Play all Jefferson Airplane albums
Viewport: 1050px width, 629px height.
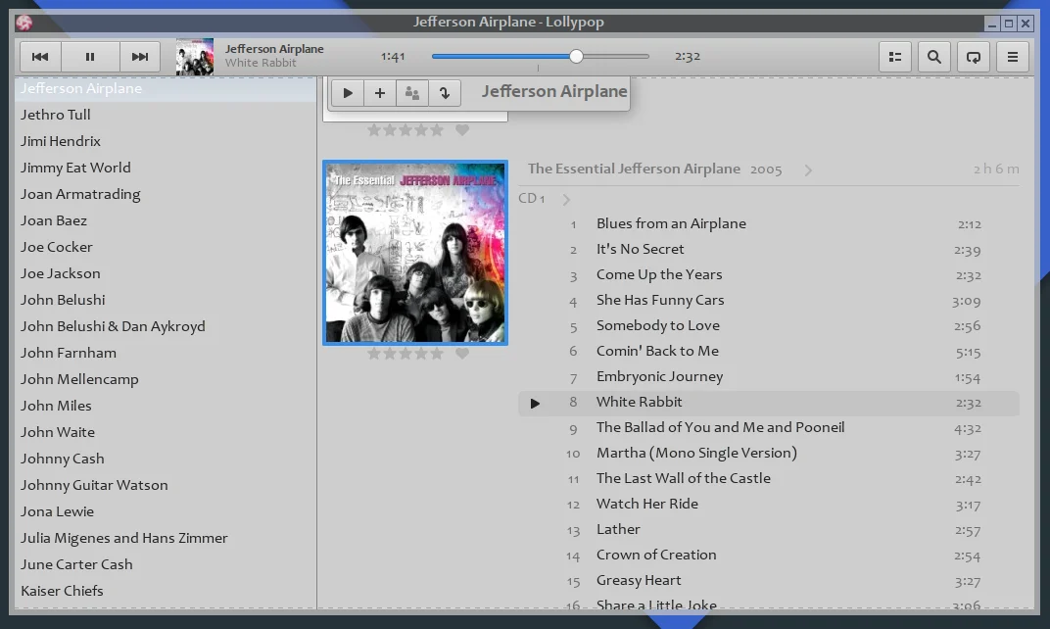348,93
